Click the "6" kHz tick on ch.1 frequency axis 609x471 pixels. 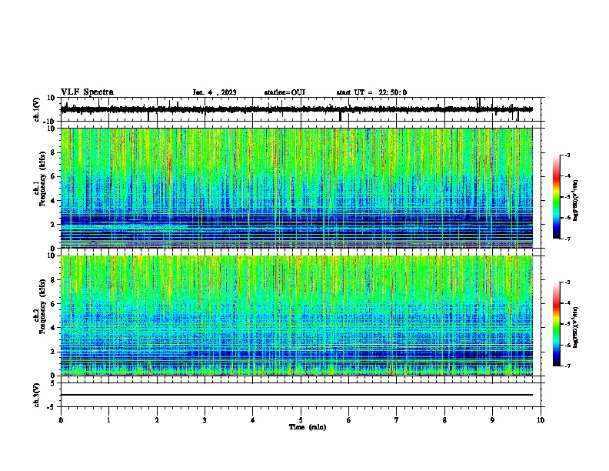tap(53, 177)
